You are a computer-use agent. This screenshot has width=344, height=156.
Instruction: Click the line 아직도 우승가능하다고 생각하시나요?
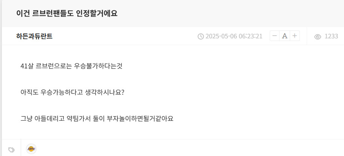coord(72,92)
